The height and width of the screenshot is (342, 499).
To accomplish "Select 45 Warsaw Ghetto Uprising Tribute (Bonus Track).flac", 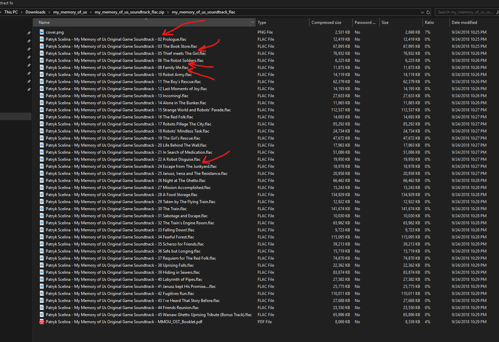I will 149,314.
